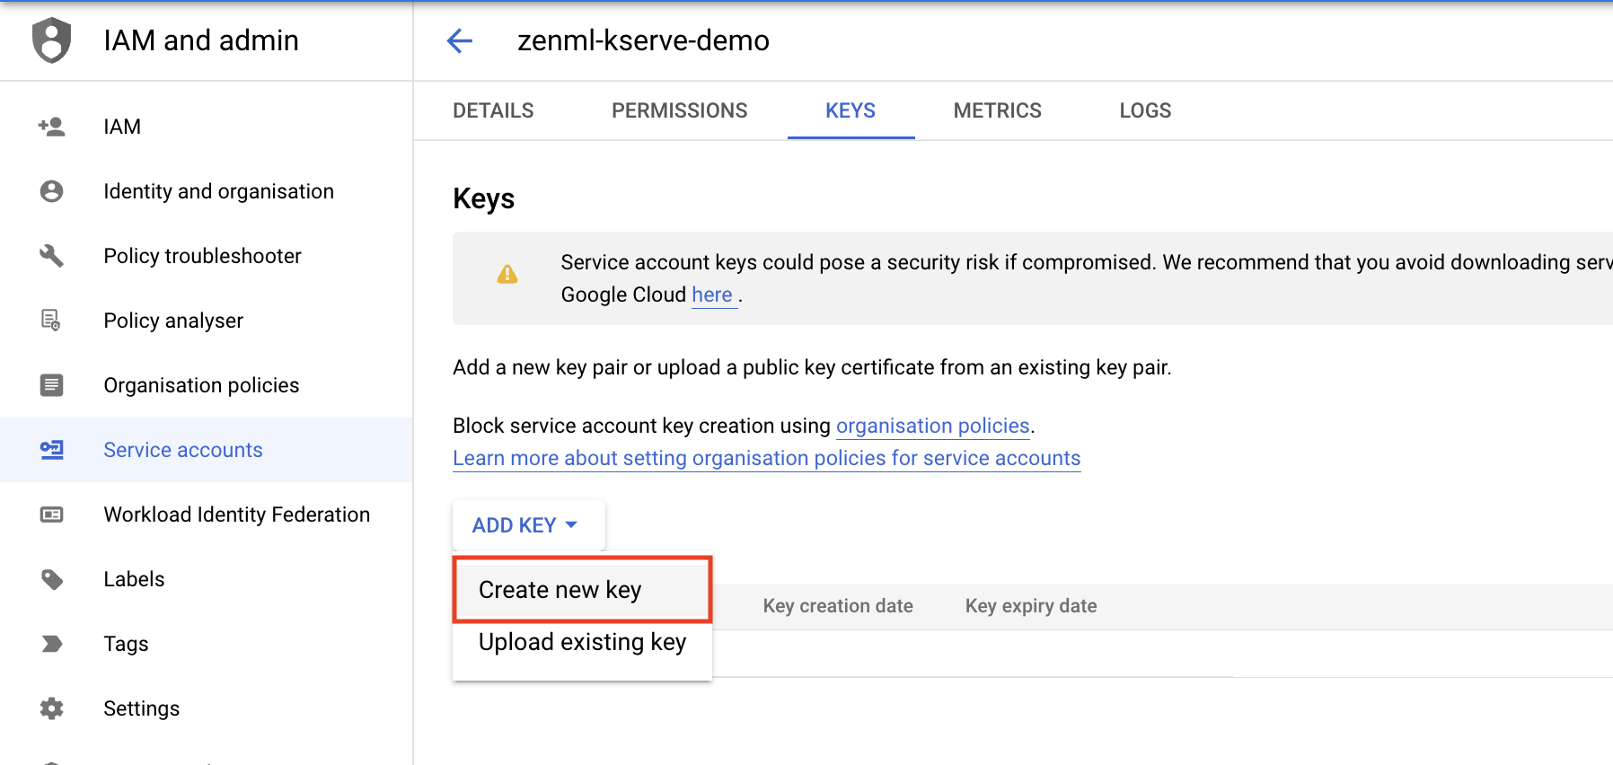Open Policy analyser in sidebar
The image size is (1613, 765).
tap(207, 321)
